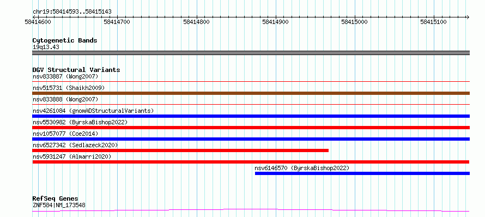The height and width of the screenshot is (217, 485).
Task: Click the chr19:58414593..58415143 region label
Action: (x=72, y=12)
